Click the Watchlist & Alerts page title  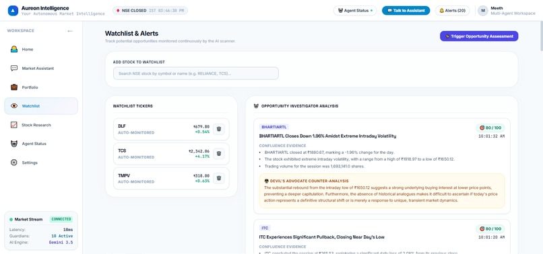tap(131, 34)
